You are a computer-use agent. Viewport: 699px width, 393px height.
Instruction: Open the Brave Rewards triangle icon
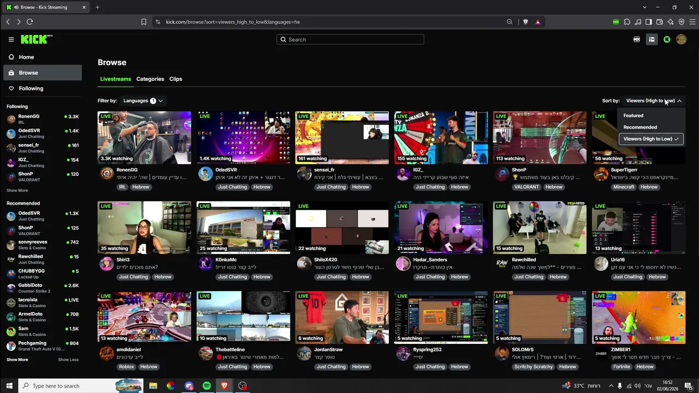(x=538, y=22)
